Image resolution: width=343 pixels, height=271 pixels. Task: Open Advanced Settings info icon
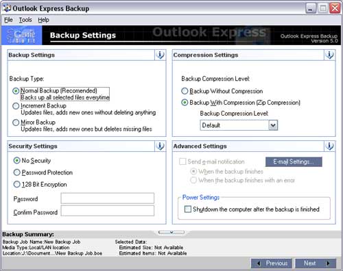coord(329,146)
